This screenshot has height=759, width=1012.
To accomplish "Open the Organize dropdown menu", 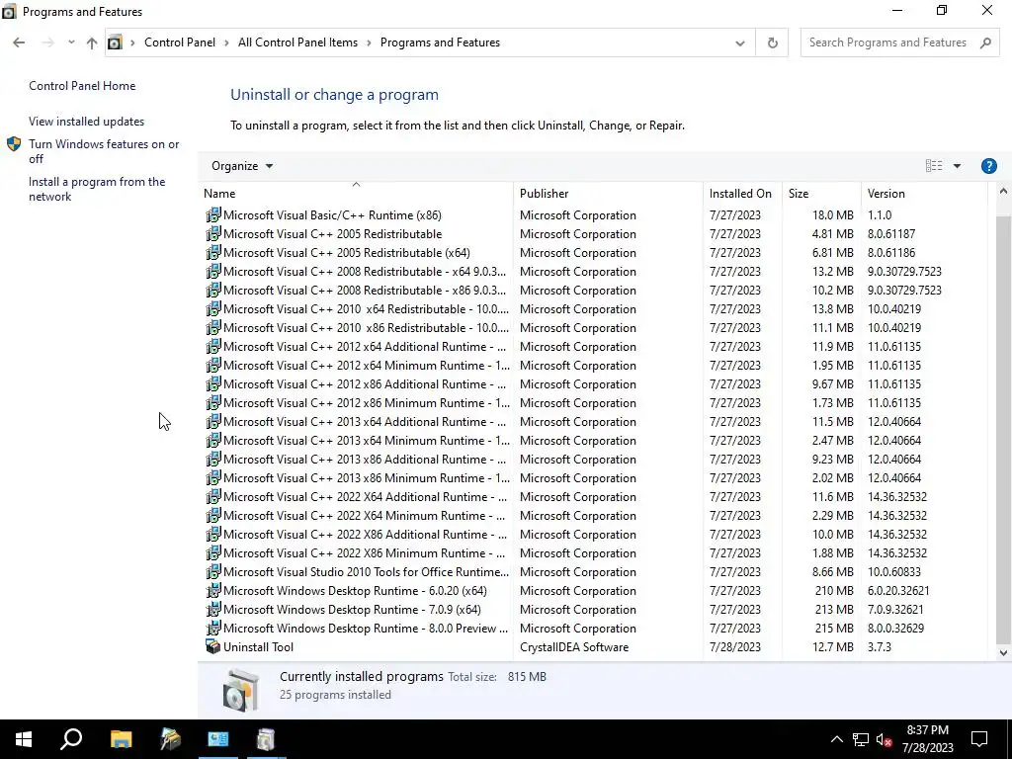I will pos(242,166).
